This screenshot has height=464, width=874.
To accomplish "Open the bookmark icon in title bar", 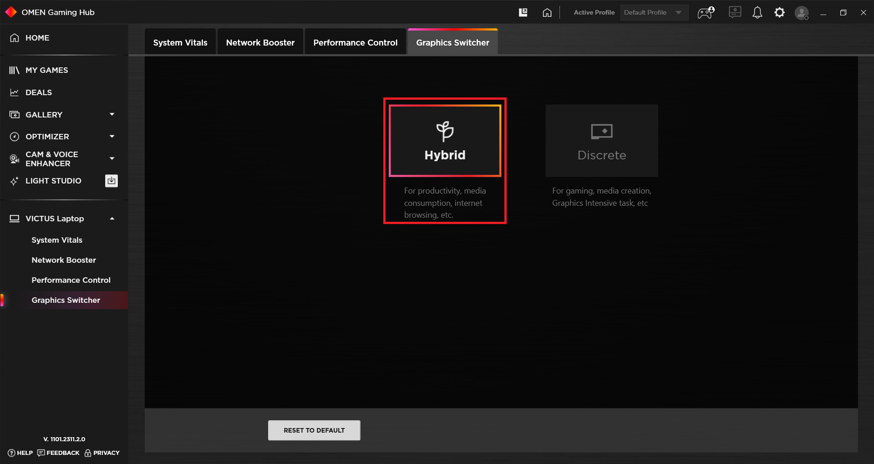I will [x=523, y=12].
